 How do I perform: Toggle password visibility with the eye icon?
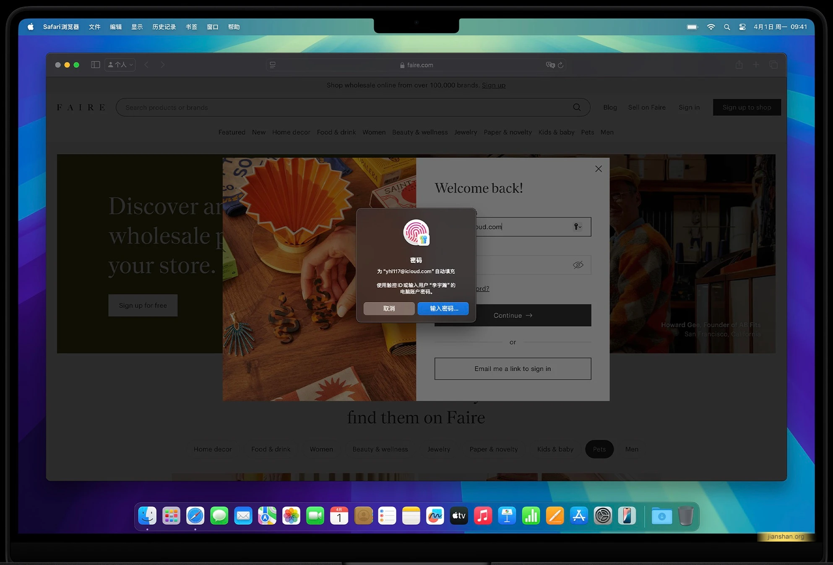(x=578, y=265)
